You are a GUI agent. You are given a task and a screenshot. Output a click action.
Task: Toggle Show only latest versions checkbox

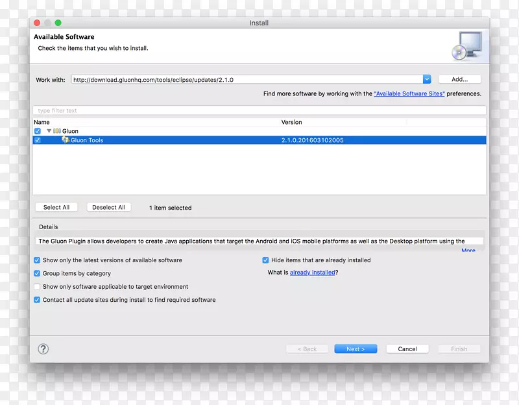click(x=37, y=260)
